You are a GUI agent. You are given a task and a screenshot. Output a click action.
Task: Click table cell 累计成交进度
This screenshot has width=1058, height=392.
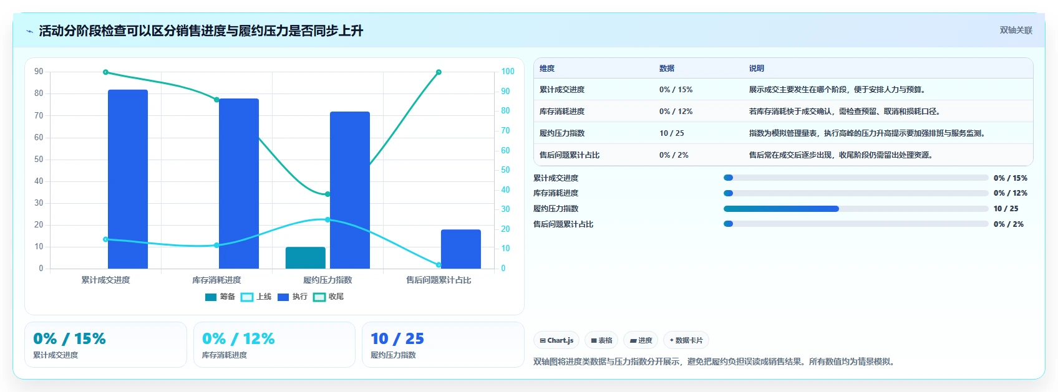pos(562,90)
